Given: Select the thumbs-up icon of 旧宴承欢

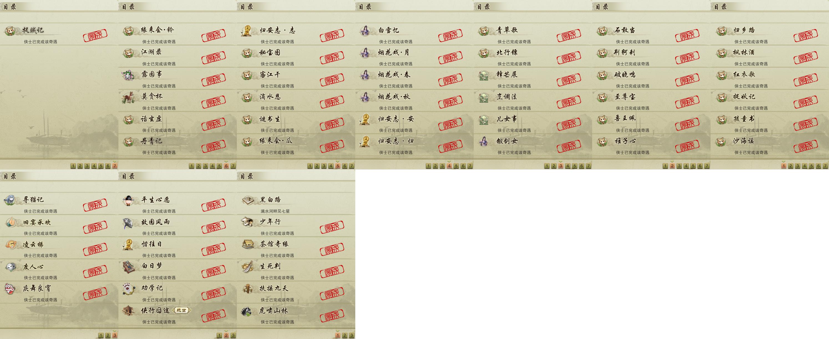Looking at the screenshot, I should pos(10,222).
